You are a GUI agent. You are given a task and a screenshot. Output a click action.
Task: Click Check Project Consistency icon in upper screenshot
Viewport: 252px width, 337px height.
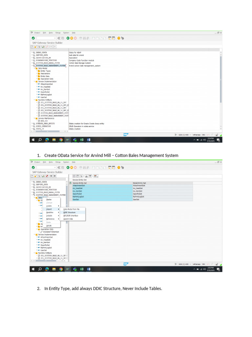tap(43, 47)
